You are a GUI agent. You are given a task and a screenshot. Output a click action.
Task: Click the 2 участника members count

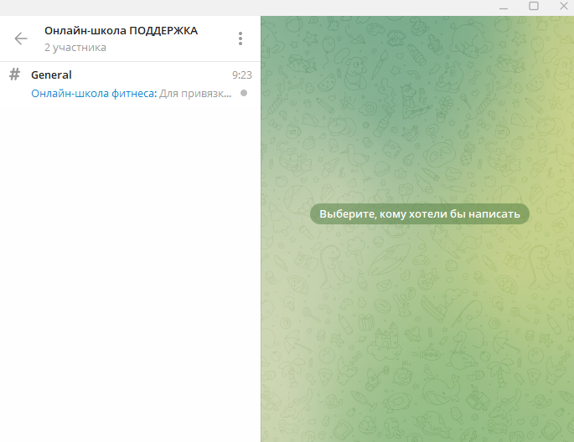pyautogui.click(x=75, y=48)
